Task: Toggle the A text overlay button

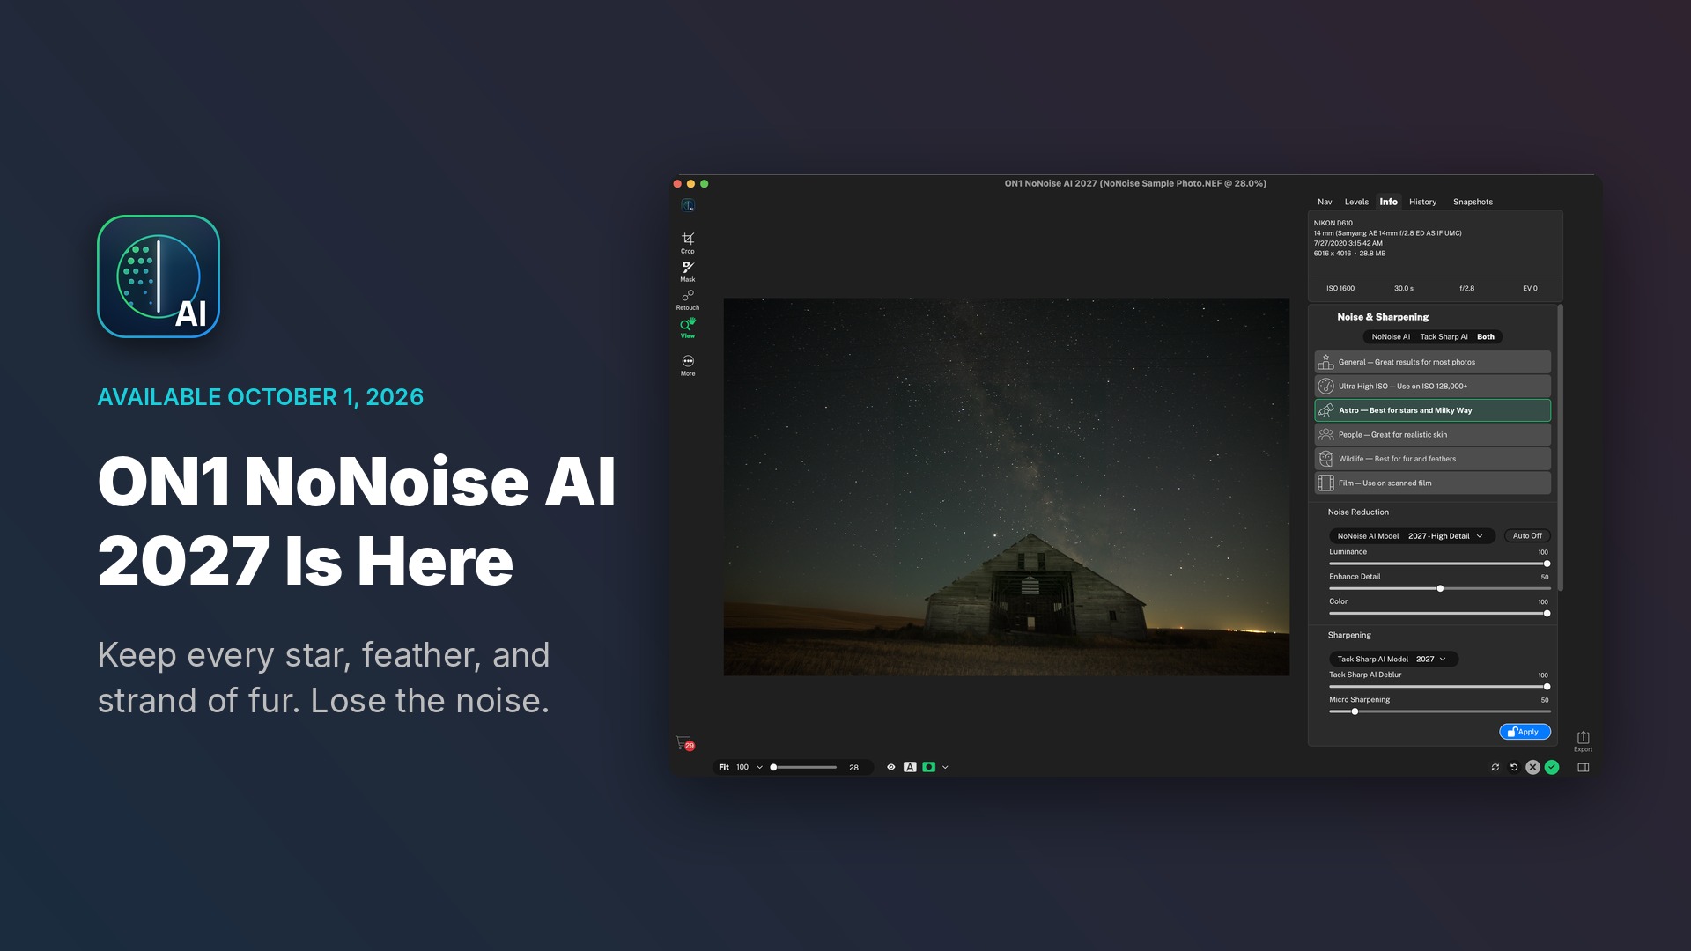Action: [910, 767]
